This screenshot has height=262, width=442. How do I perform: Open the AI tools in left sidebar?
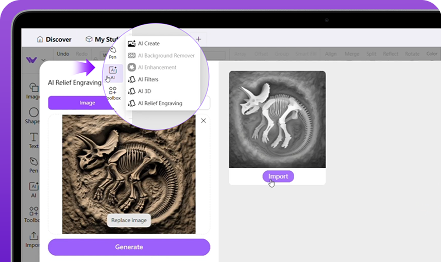click(33, 190)
